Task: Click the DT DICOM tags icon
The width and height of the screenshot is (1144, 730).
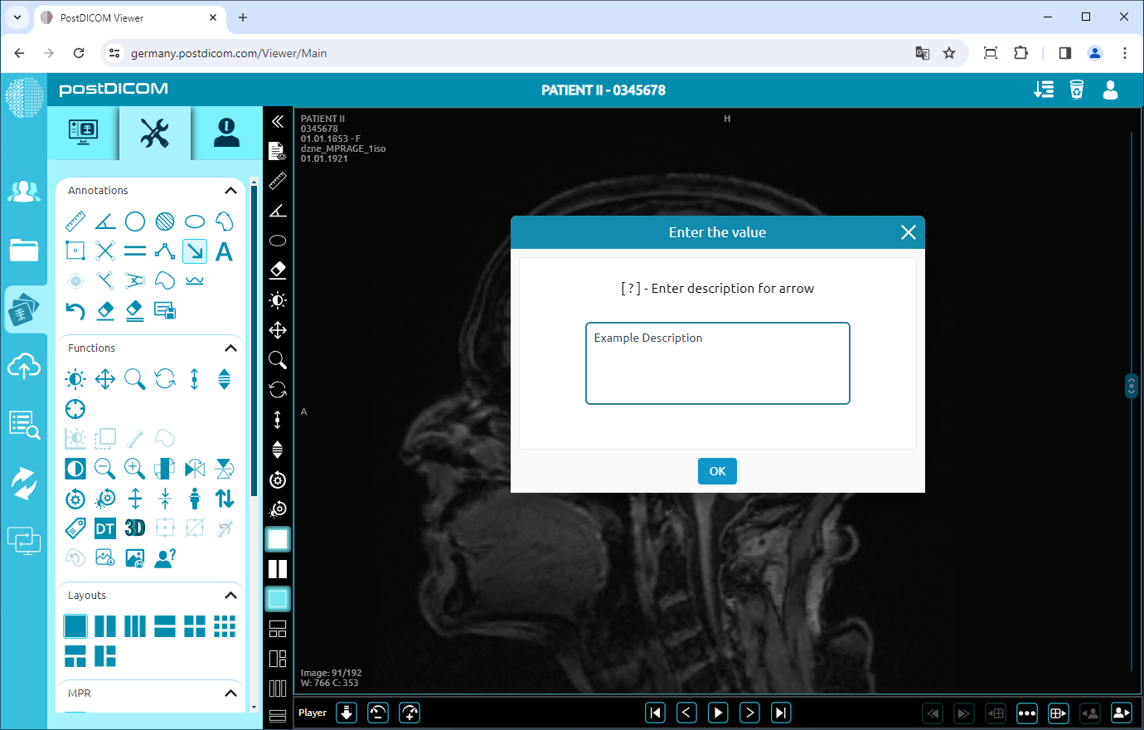Action: pos(105,528)
